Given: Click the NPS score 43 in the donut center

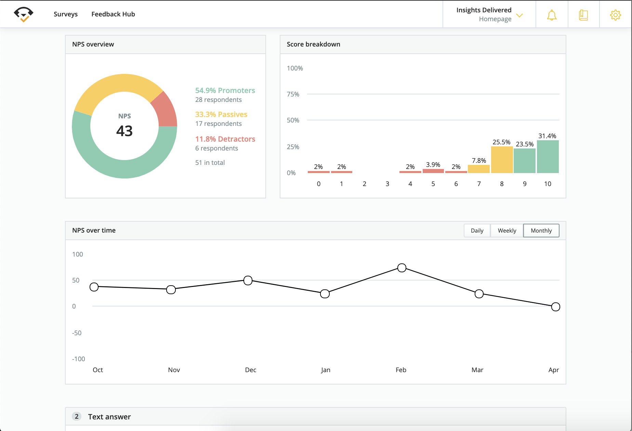Looking at the screenshot, I should 124,131.
